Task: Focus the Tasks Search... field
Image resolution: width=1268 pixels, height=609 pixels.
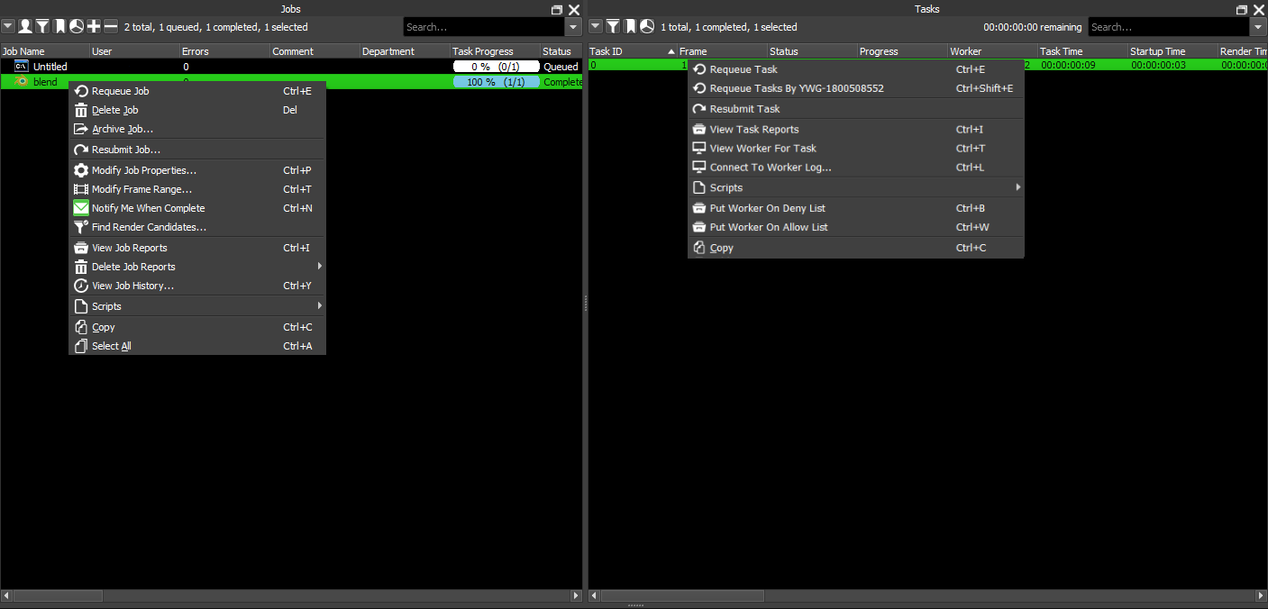Action: coord(1169,27)
